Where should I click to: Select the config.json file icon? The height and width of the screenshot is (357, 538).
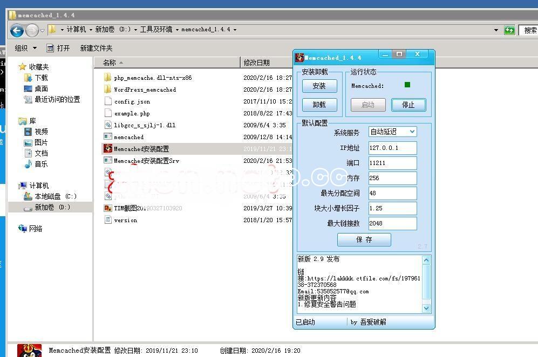pos(108,101)
